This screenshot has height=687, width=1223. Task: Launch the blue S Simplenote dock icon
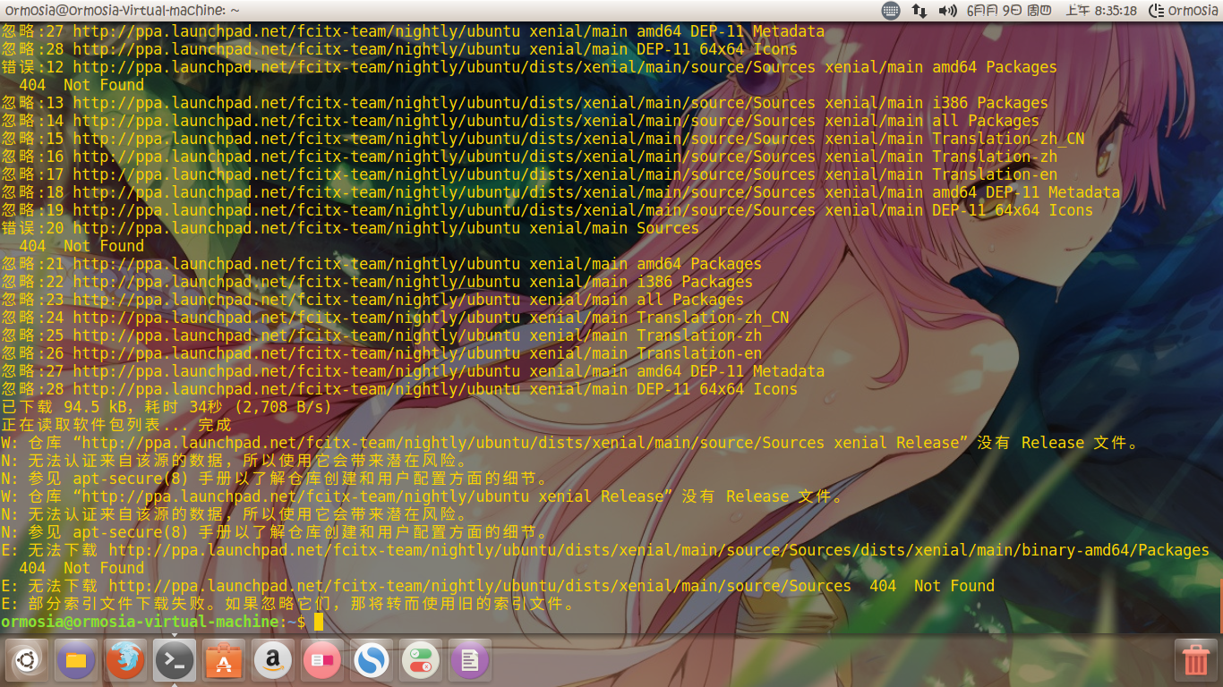pos(372,661)
